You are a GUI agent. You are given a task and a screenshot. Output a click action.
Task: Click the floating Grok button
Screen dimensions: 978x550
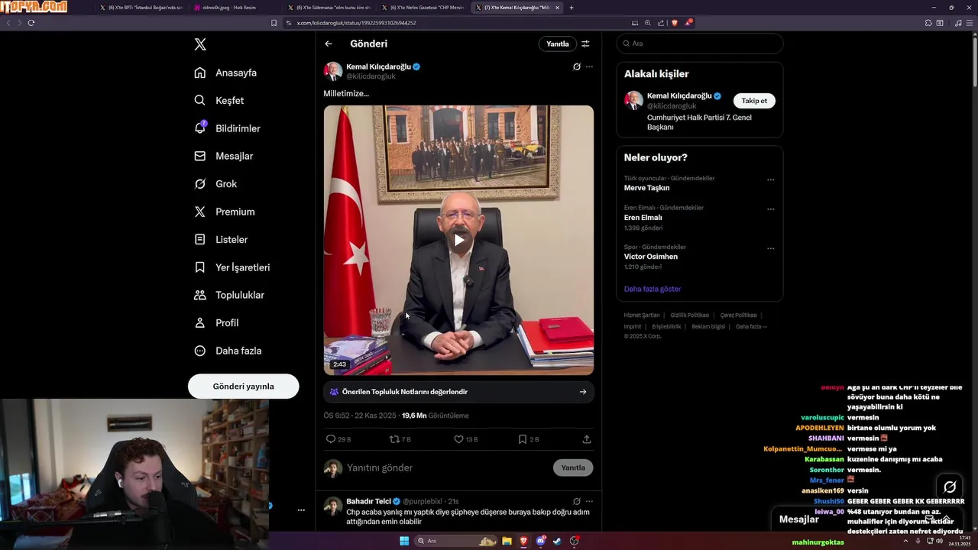pos(950,487)
